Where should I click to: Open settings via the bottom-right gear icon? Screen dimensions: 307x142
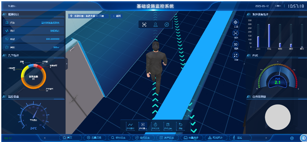coord(292,138)
